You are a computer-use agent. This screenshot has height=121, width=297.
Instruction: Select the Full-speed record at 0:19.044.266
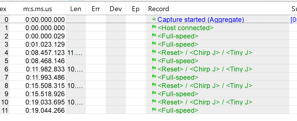pos(178,110)
